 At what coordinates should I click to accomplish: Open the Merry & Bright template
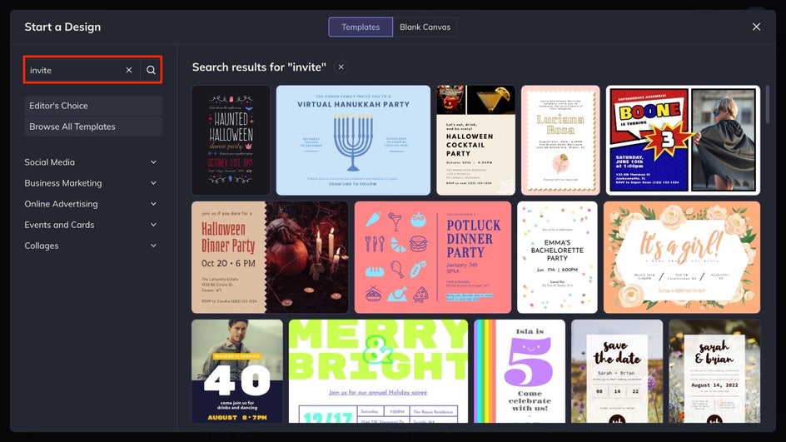pos(379,371)
